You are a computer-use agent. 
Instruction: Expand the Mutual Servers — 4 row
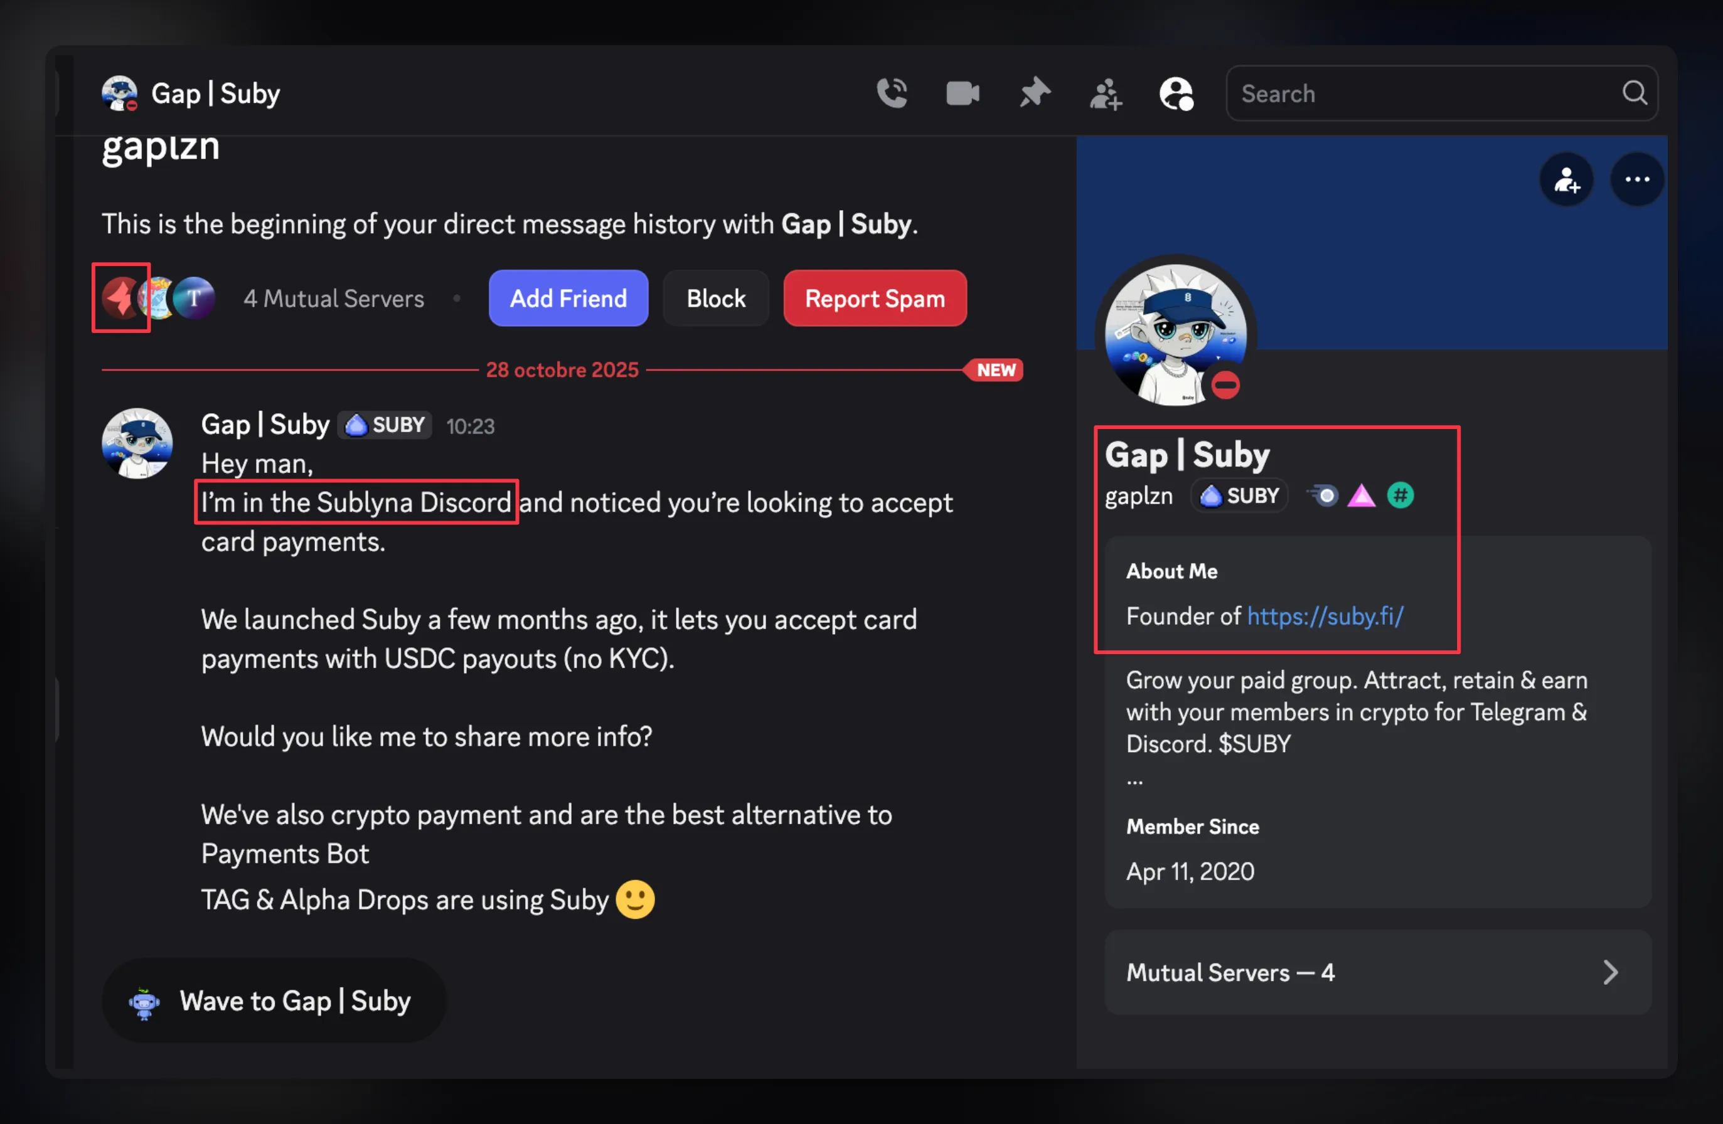[x=1377, y=972]
